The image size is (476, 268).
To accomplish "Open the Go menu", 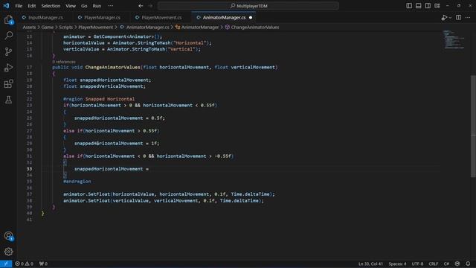I will [84, 6].
